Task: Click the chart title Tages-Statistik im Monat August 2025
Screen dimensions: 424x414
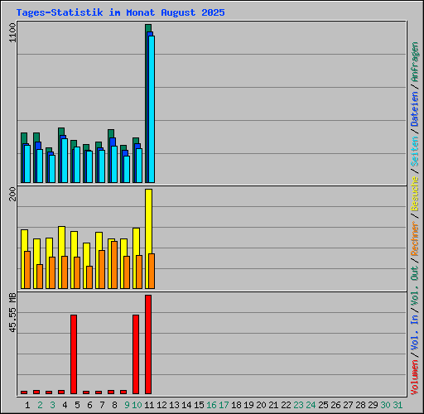Action: click(120, 12)
